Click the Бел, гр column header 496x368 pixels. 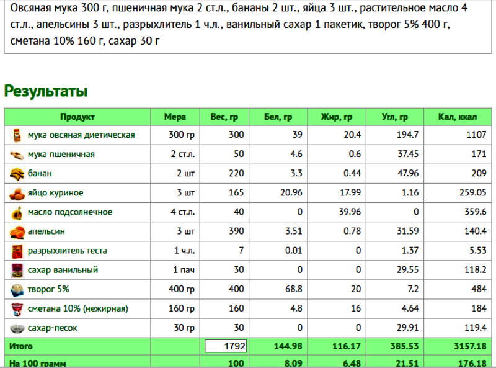click(278, 117)
